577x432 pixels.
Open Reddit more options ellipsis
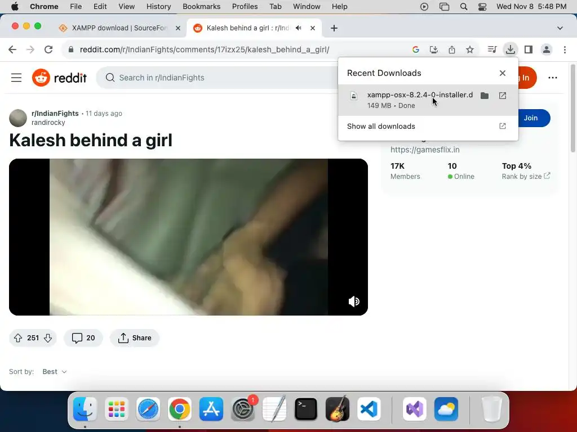[x=552, y=78]
